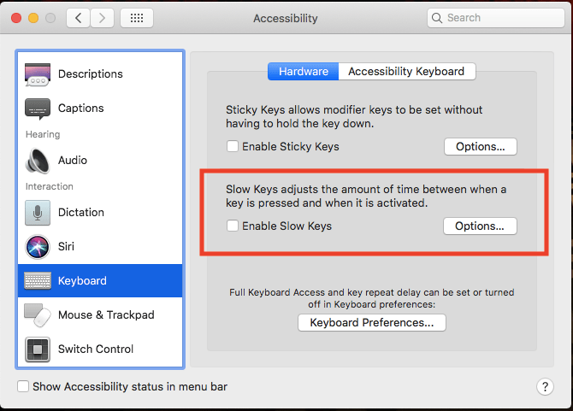
Task: Show all preferences grid button
Action: point(137,18)
